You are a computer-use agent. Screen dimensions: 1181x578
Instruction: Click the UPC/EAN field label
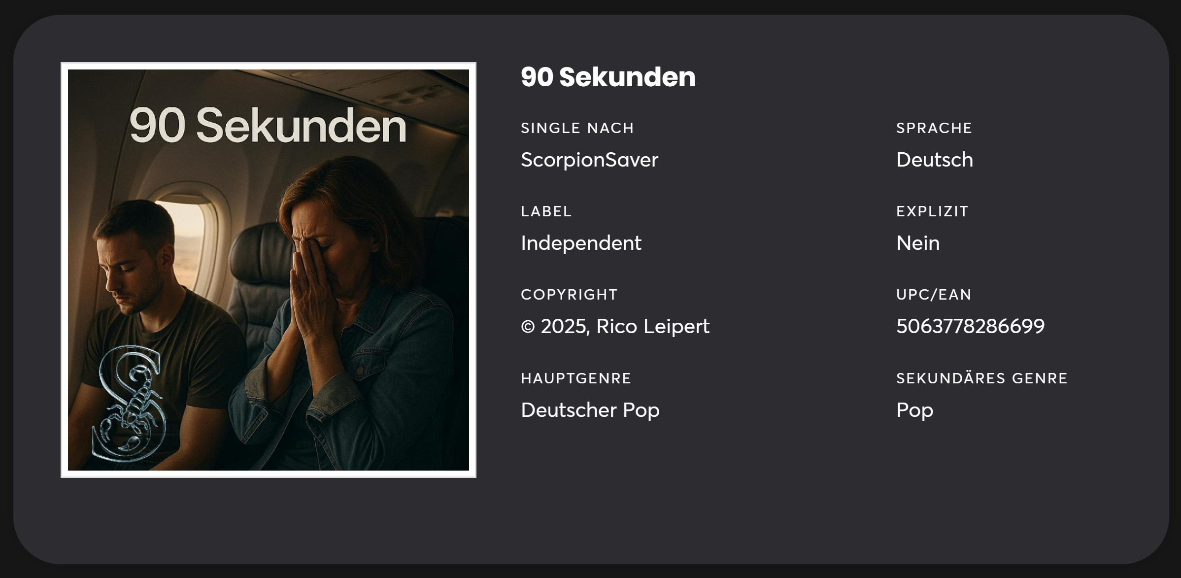coord(934,295)
